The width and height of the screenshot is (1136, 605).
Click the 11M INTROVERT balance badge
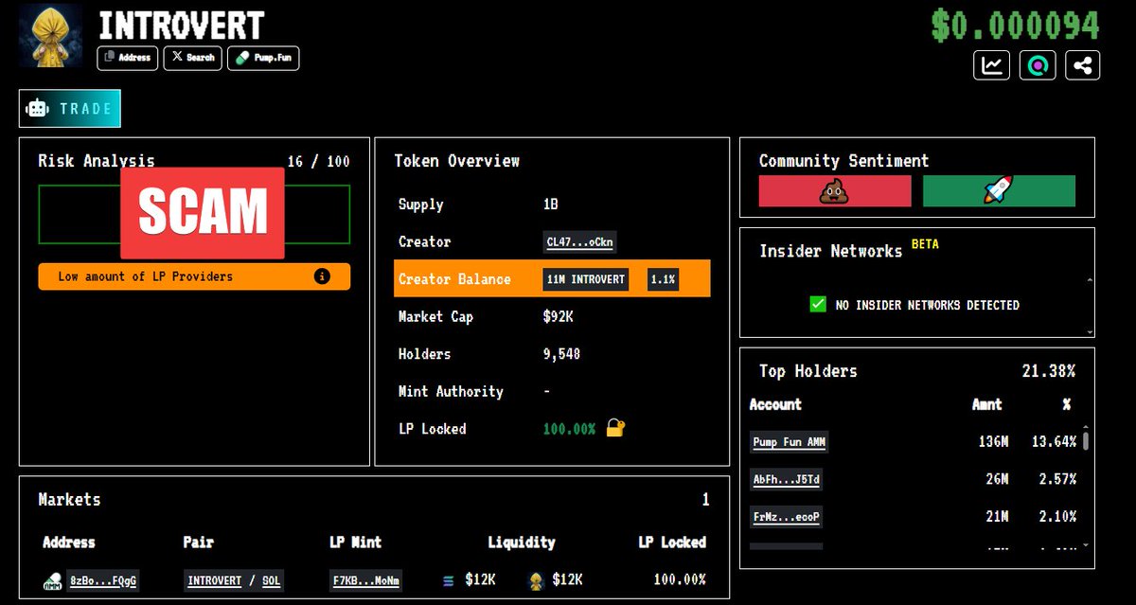pos(586,279)
